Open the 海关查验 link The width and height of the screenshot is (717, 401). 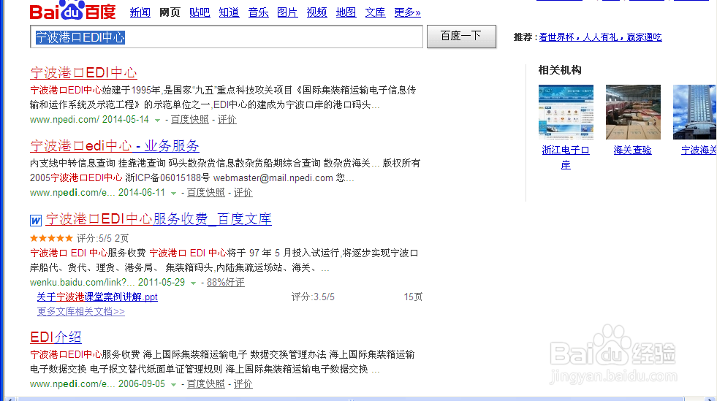click(x=633, y=150)
